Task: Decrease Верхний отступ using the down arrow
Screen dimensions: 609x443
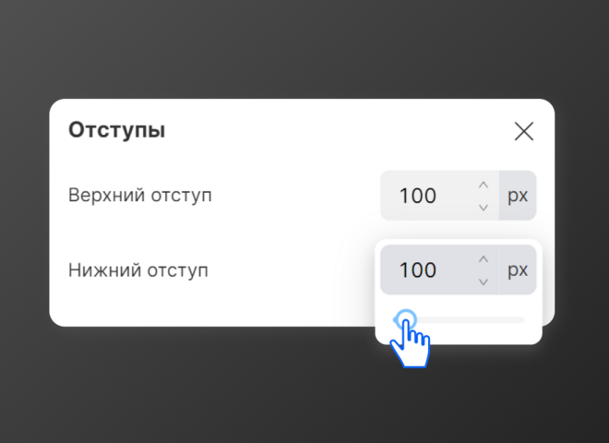Action: [484, 208]
